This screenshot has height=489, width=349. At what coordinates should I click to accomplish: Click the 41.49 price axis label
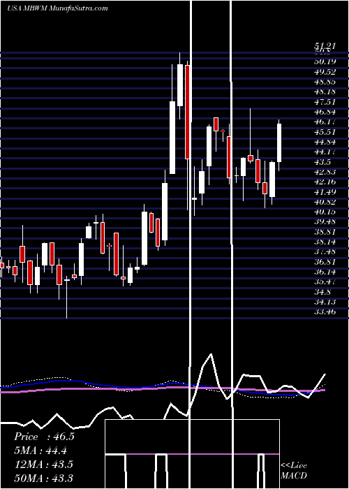[x=325, y=192]
